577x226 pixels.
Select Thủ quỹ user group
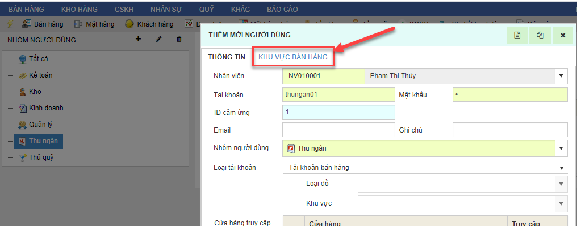(37, 158)
